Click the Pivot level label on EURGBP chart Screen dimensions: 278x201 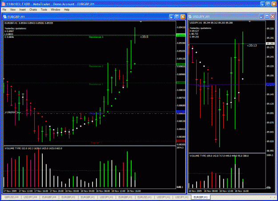click(x=96, y=113)
